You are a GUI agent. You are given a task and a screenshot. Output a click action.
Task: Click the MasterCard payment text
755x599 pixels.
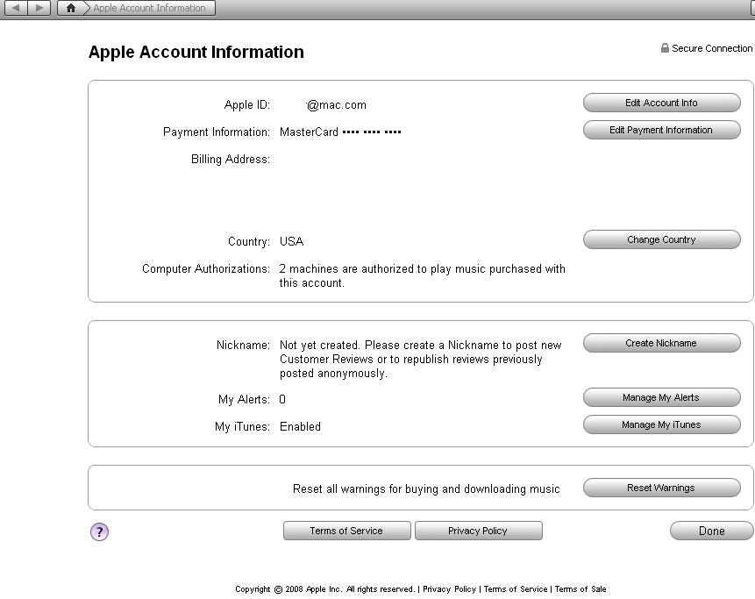340,132
